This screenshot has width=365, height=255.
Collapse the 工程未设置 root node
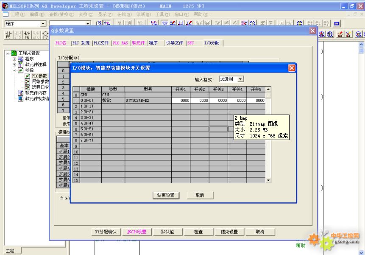click(8, 53)
